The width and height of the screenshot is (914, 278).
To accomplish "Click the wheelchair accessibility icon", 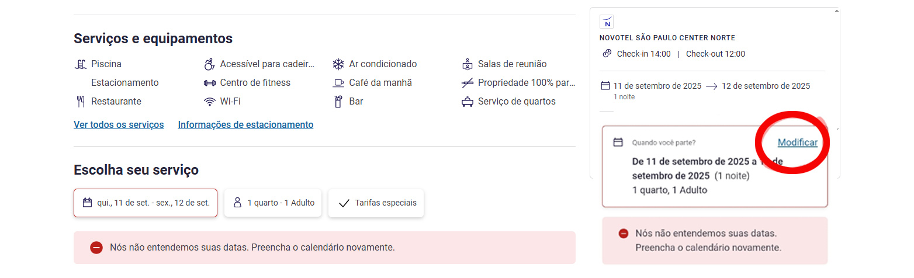I will pos(209,64).
